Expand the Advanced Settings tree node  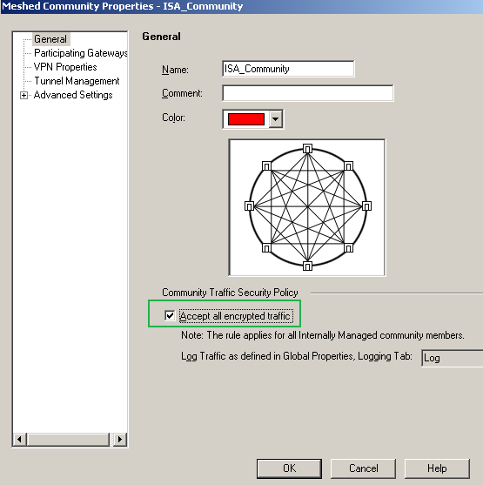(23, 95)
